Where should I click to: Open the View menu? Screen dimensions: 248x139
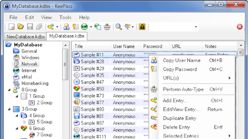point(46,17)
